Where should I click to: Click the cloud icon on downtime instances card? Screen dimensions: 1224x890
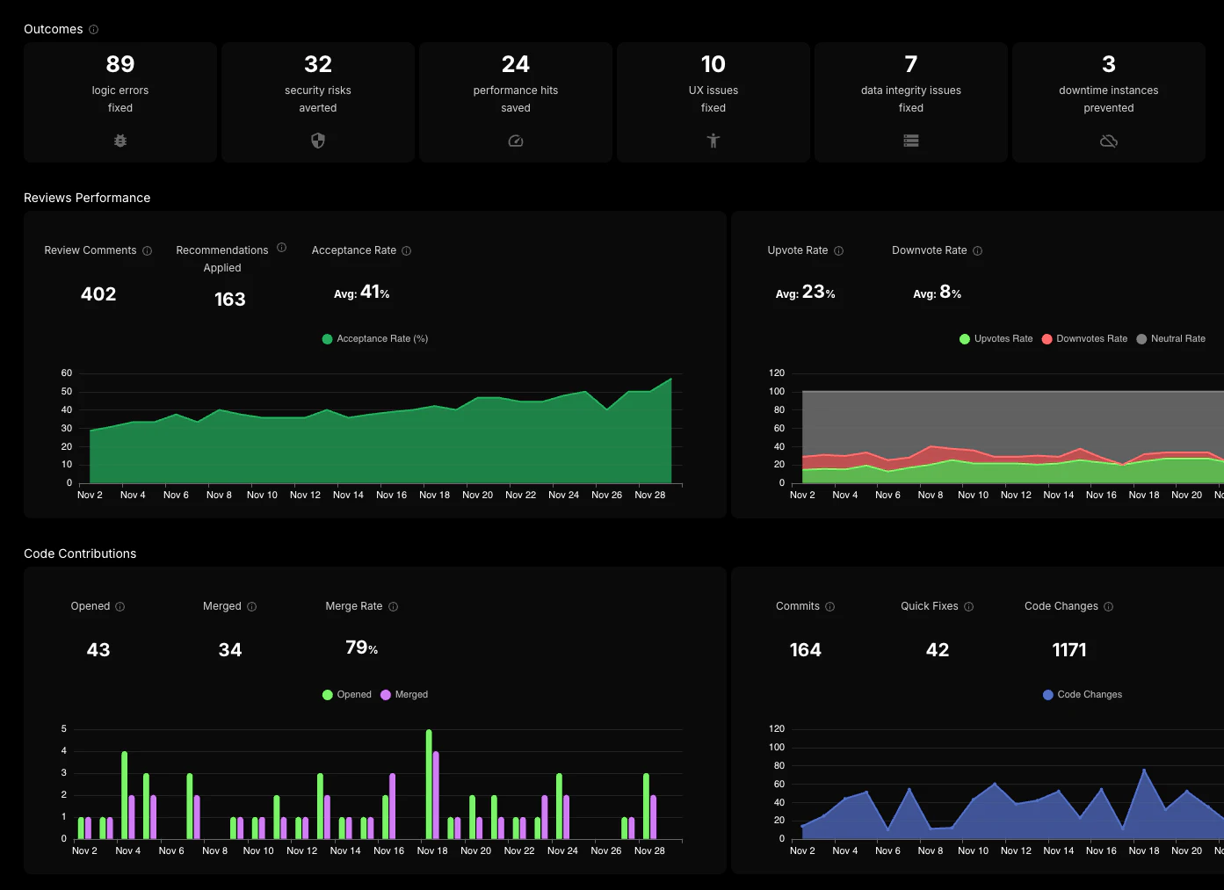click(1108, 141)
